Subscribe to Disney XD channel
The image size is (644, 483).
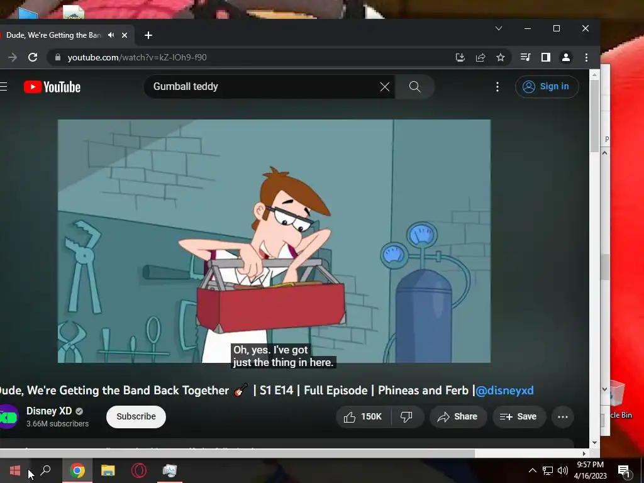coord(136,416)
